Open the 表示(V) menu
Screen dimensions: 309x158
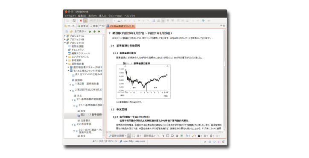pos(93,16)
